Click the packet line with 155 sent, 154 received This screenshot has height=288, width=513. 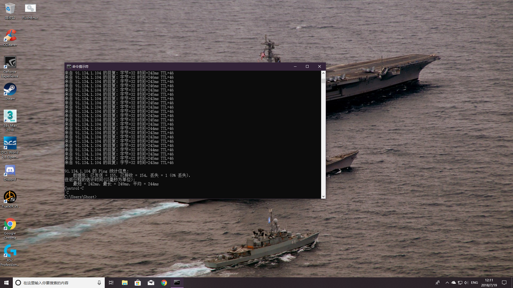[131, 176]
